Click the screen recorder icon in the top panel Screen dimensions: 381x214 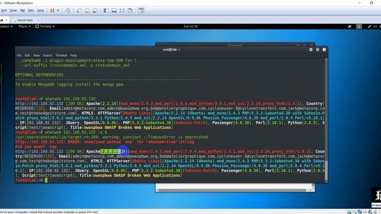click(x=349, y=26)
